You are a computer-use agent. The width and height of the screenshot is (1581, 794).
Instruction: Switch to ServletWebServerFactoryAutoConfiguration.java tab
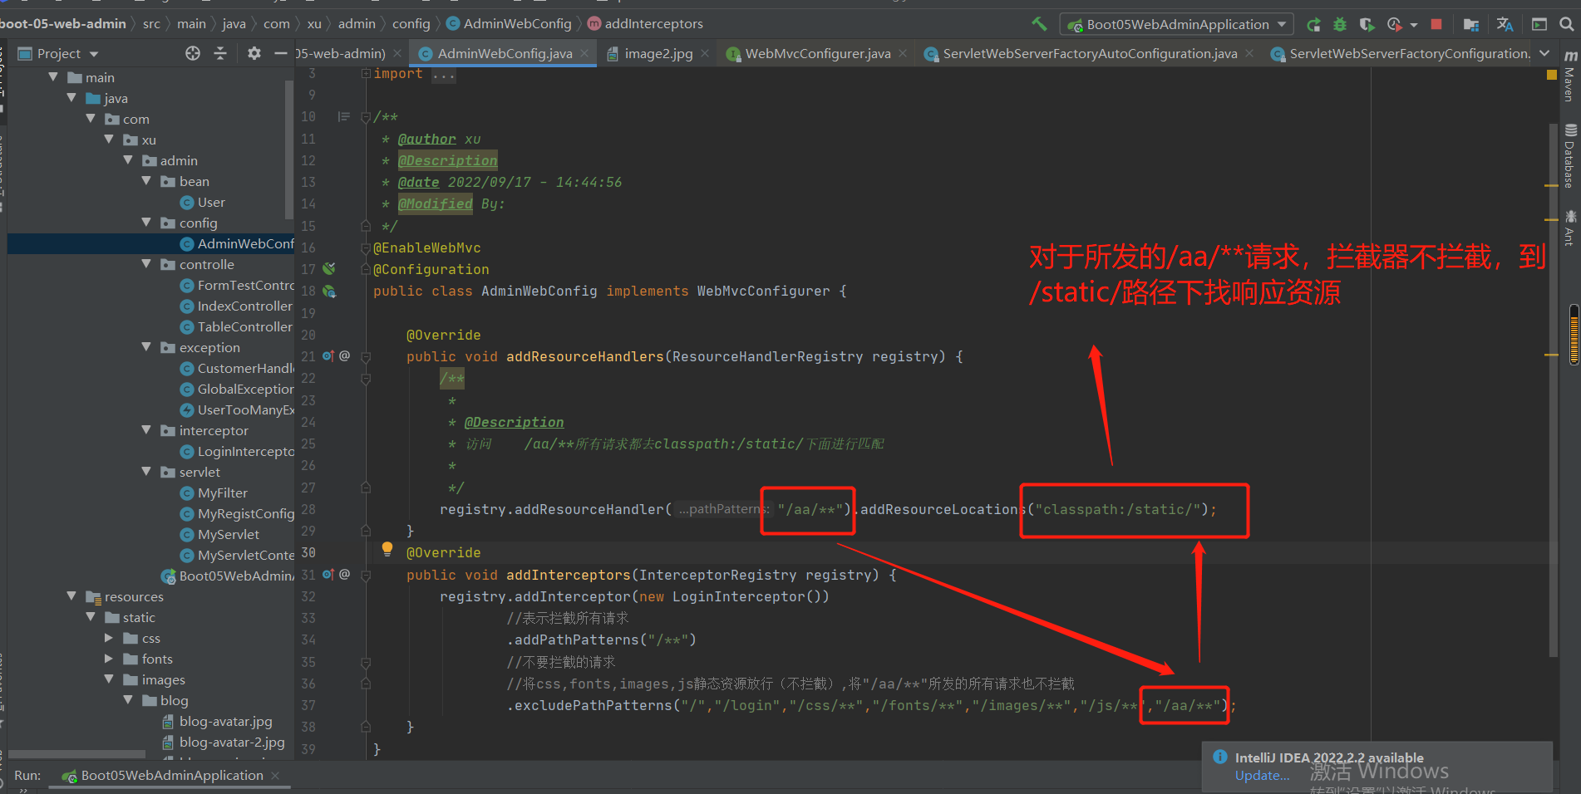[x=1089, y=53]
